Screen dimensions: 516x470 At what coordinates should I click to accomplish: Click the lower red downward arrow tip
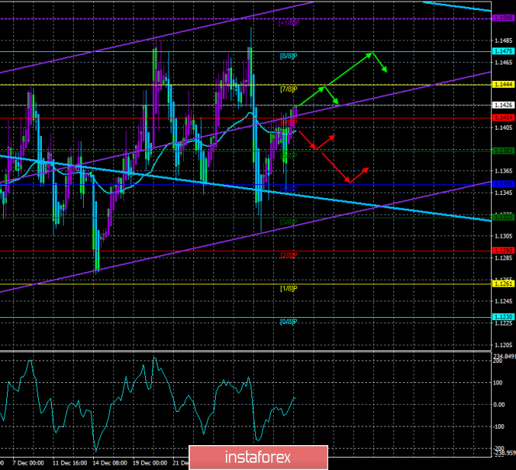point(349,181)
